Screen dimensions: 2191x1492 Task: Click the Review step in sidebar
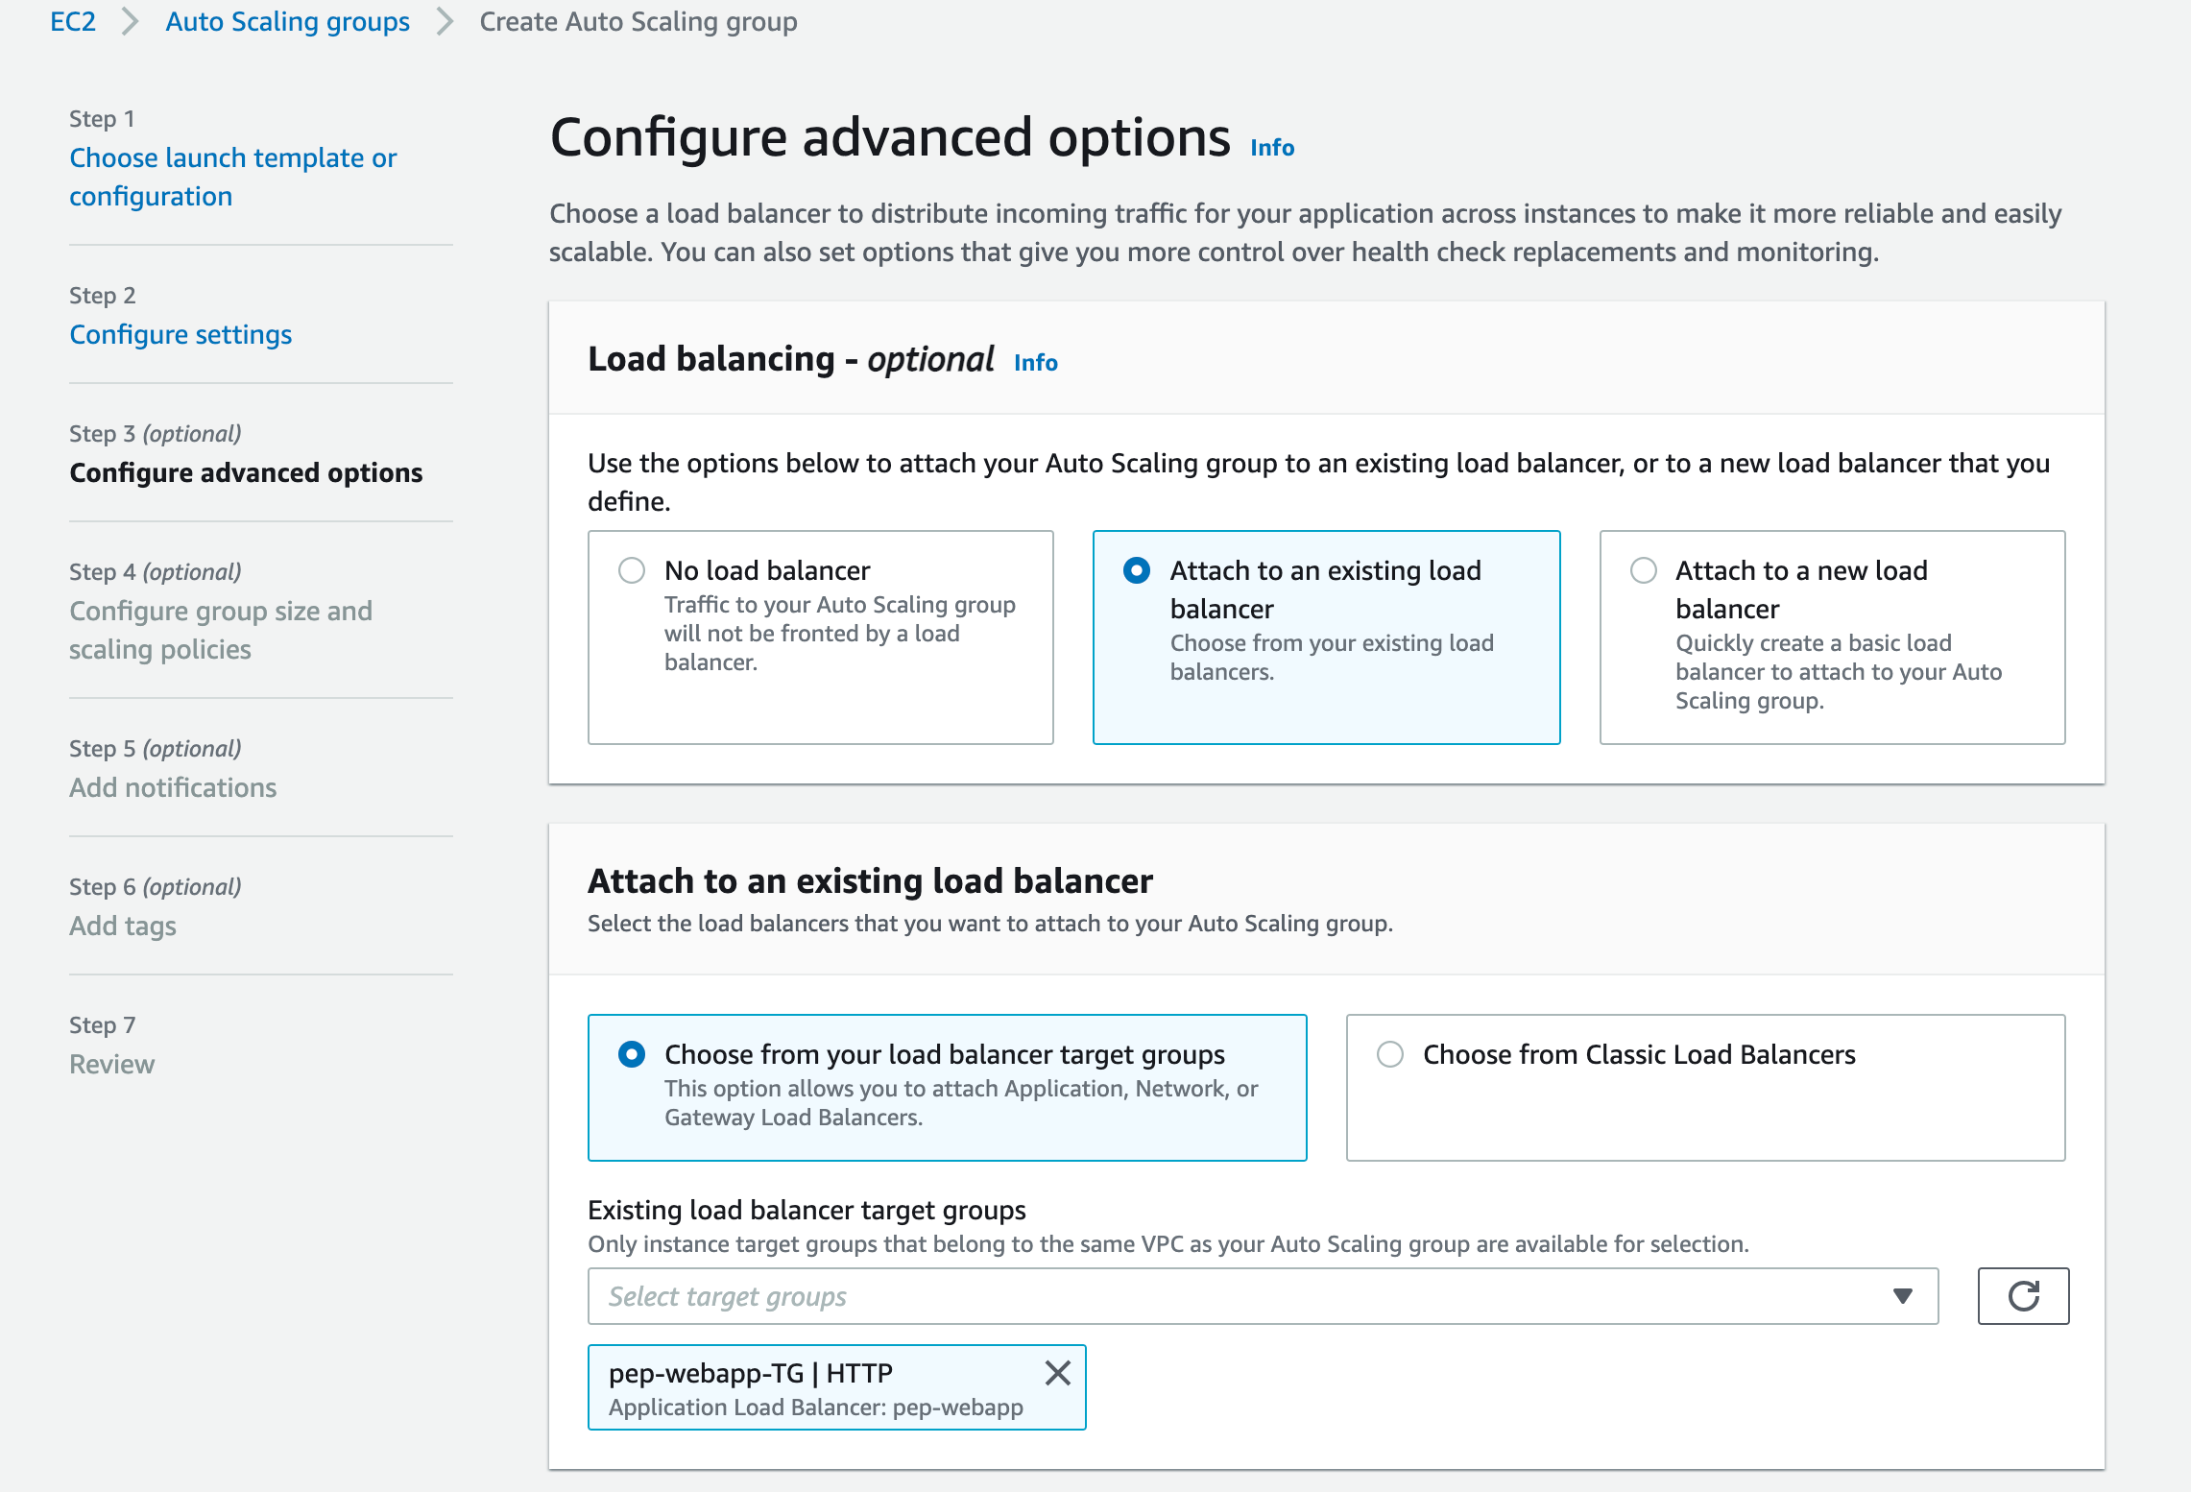(x=111, y=1064)
